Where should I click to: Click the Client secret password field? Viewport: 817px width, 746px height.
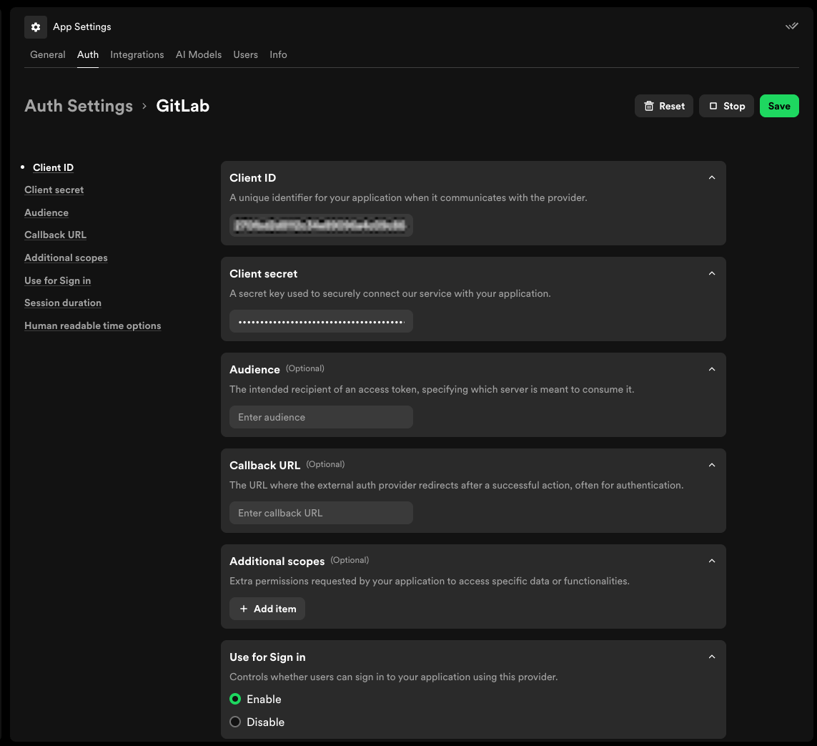[322, 321]
